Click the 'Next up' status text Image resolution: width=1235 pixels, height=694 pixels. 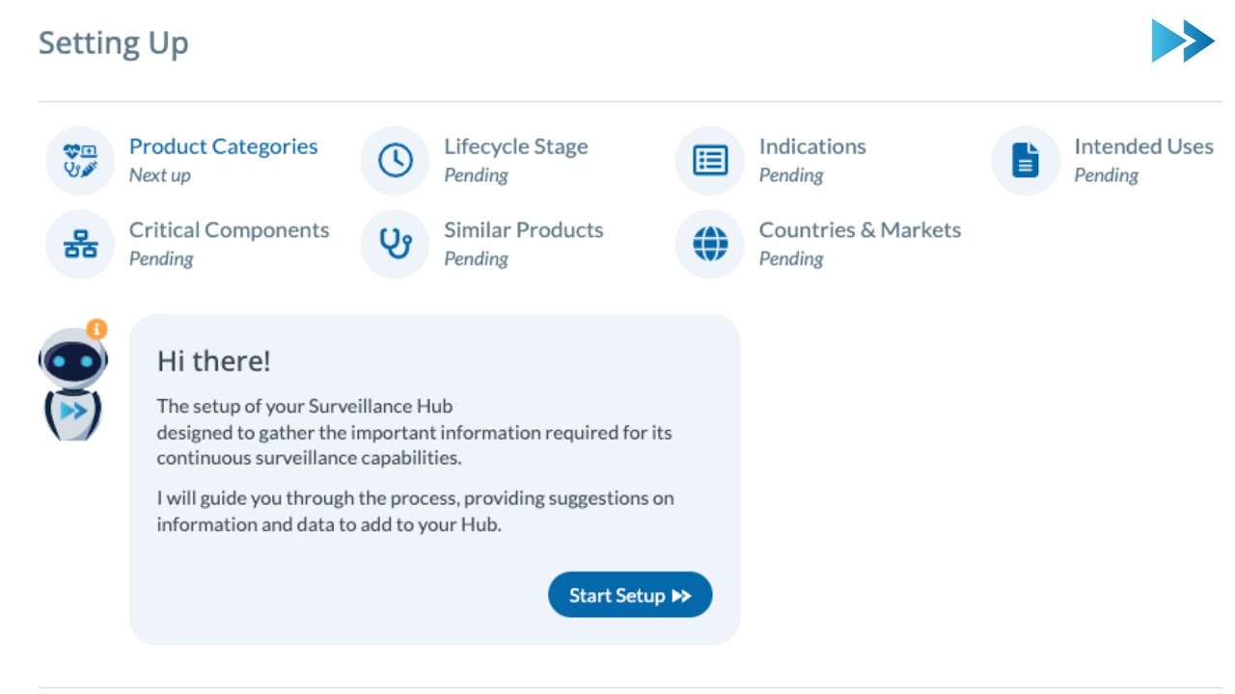click(x=160, y=175)
